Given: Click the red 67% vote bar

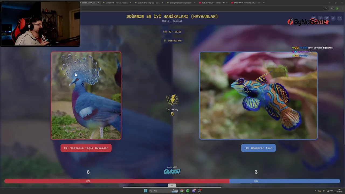Looking at the screenshot, I should 117,181.
